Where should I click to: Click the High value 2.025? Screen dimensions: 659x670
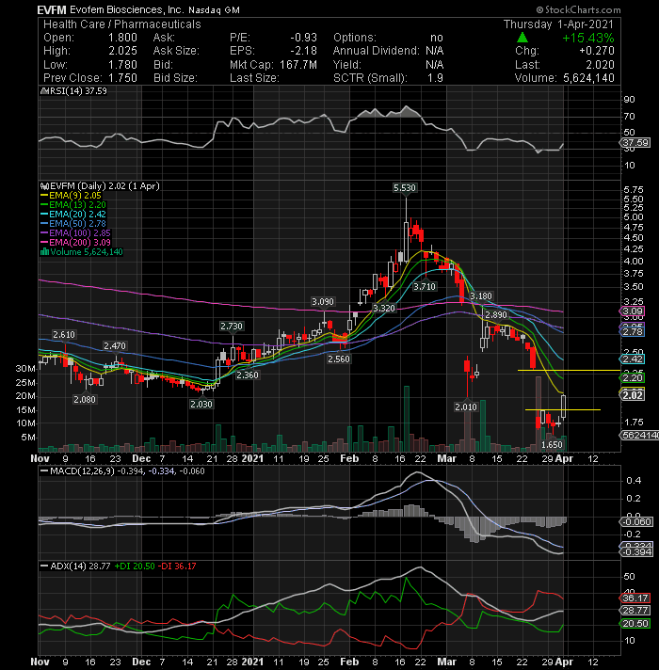pos(122,51)
